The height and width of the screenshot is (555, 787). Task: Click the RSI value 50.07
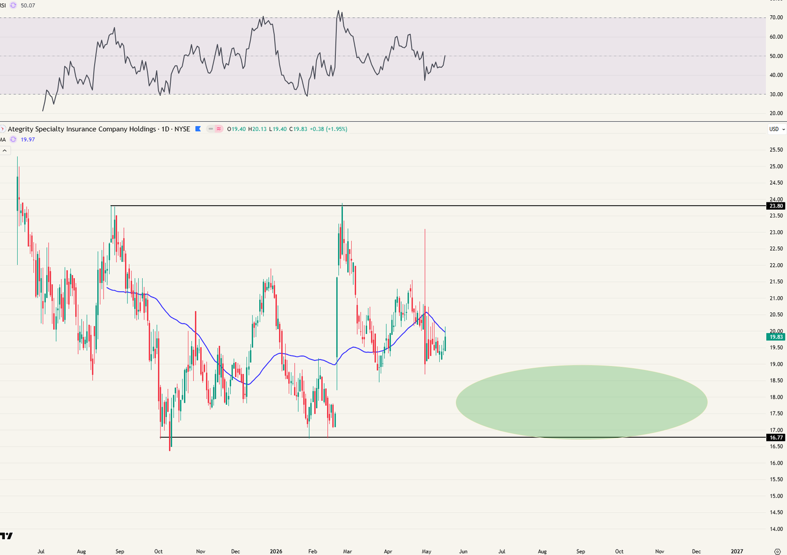tap(28, 5)
